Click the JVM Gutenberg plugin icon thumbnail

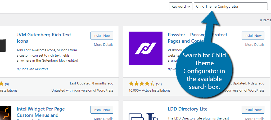[x=3, y=46]
